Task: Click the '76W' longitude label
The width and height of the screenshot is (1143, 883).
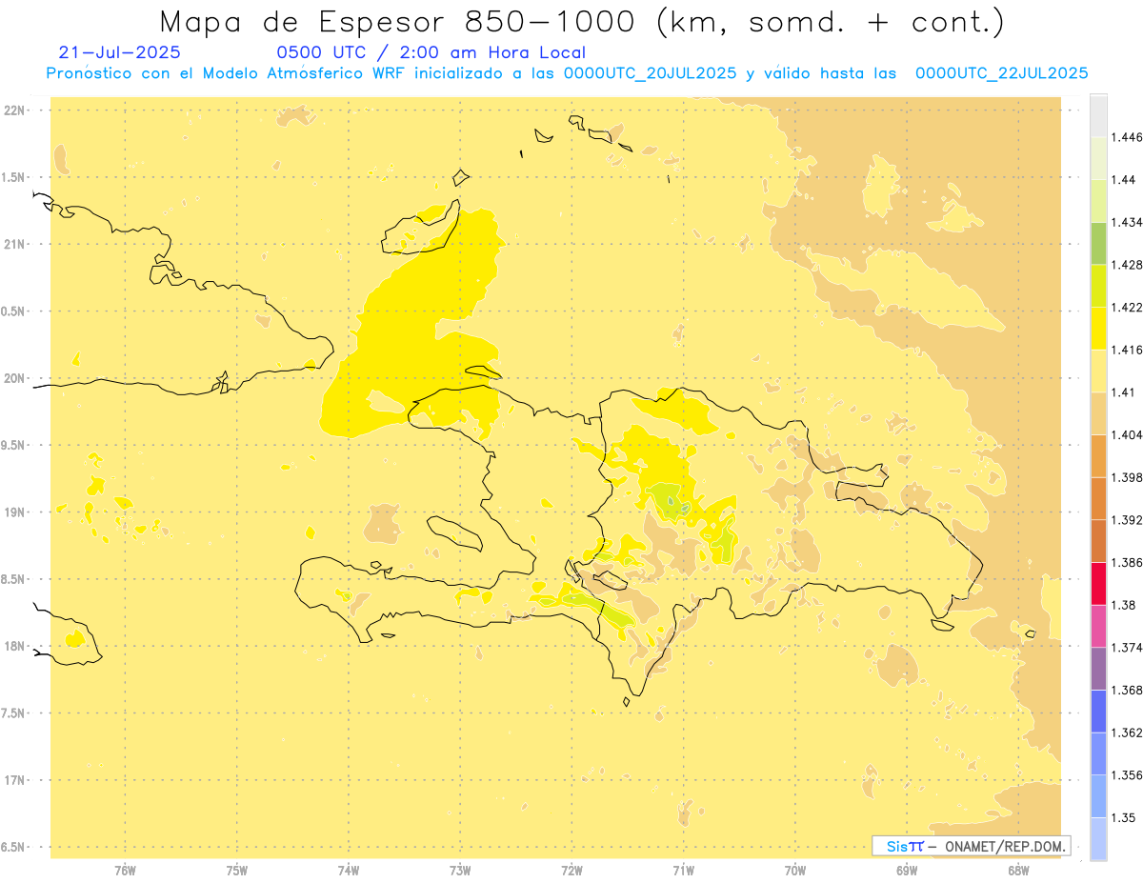Action: pyautogui.click(x=125, y=871)
